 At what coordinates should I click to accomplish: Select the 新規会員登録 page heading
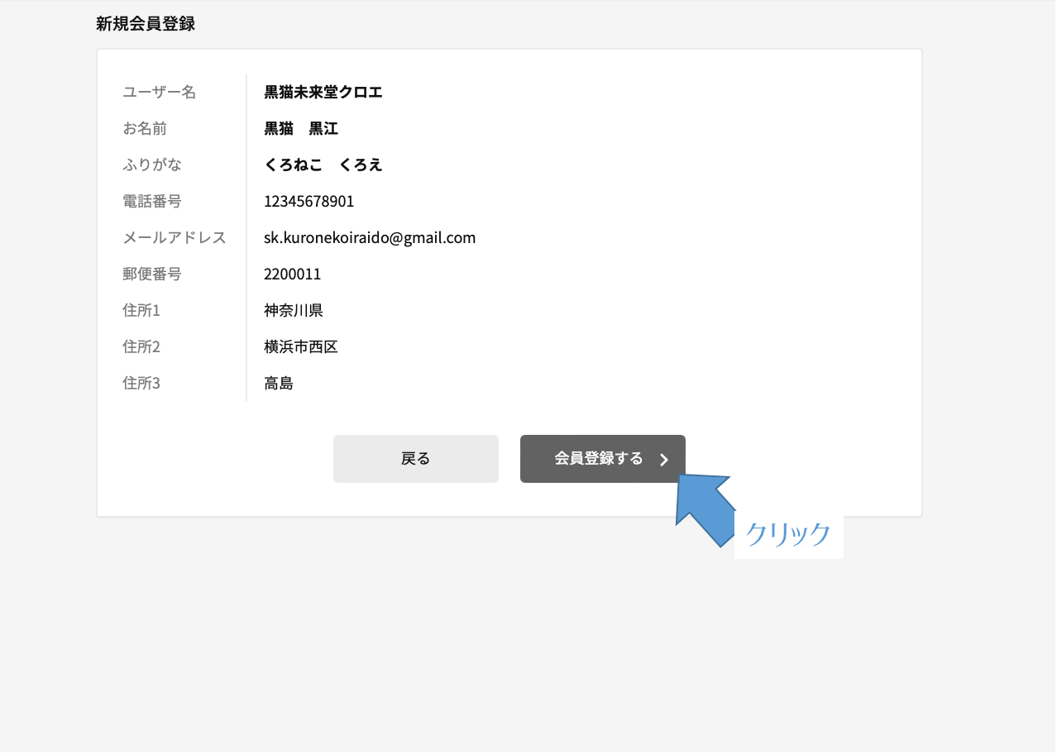(x=146, y=24)
